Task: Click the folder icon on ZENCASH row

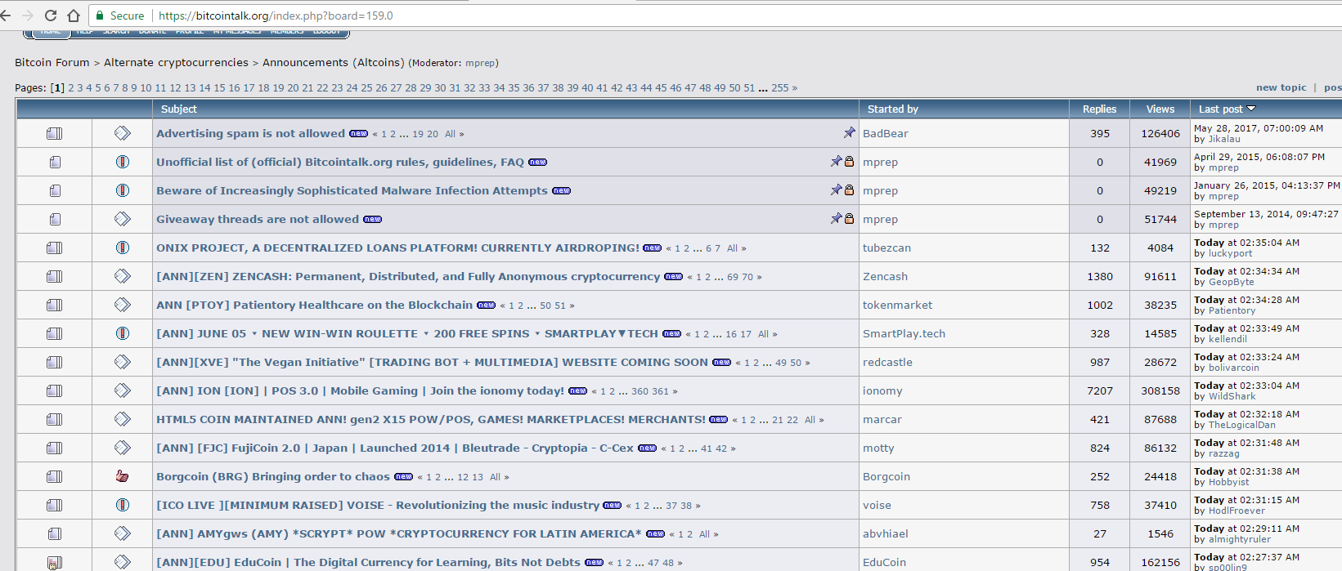Action: point(55,276)
